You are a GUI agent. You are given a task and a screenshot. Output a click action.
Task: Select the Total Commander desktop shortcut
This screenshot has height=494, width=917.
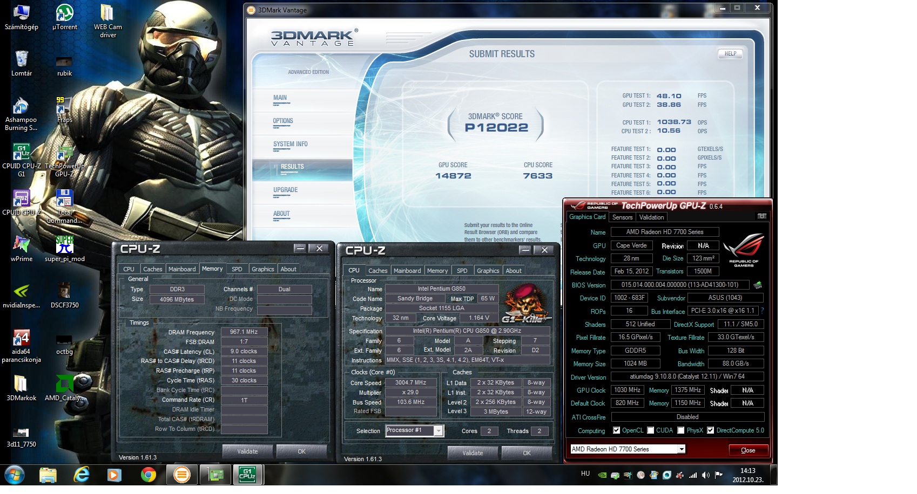tap(64, 207)
